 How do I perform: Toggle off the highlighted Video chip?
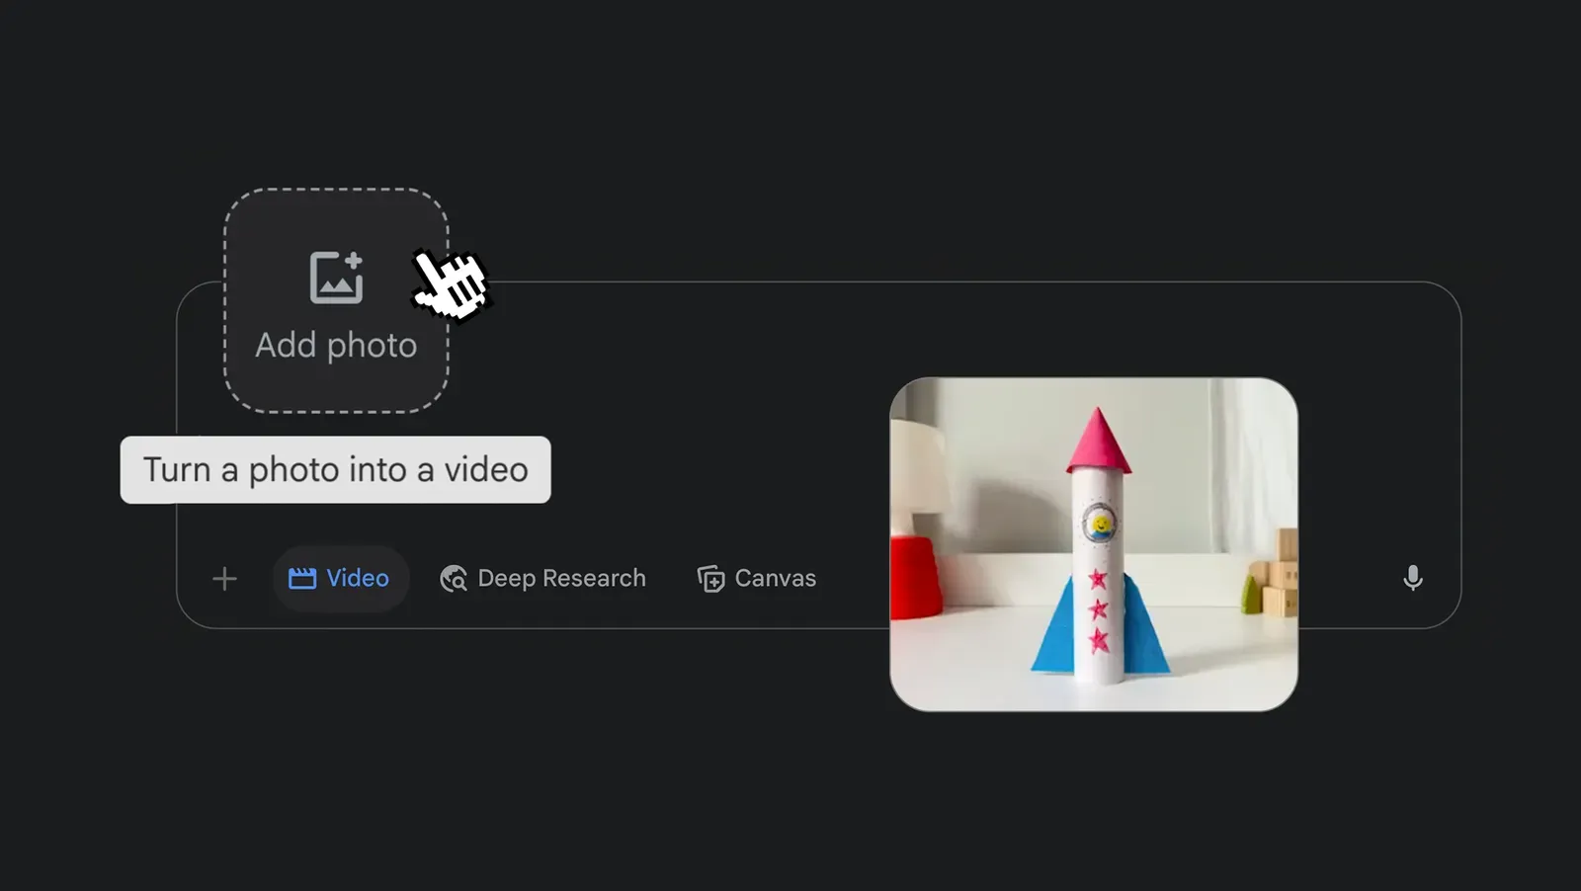[x=340, y=578]
